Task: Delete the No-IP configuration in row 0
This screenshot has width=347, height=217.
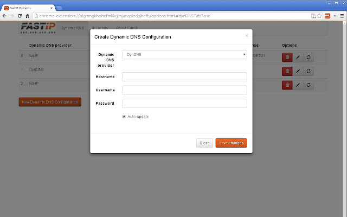Action: (287, 58)
